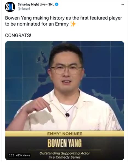
Task: Click the @nbcsnl handle
Action: [x=24, y=9]
